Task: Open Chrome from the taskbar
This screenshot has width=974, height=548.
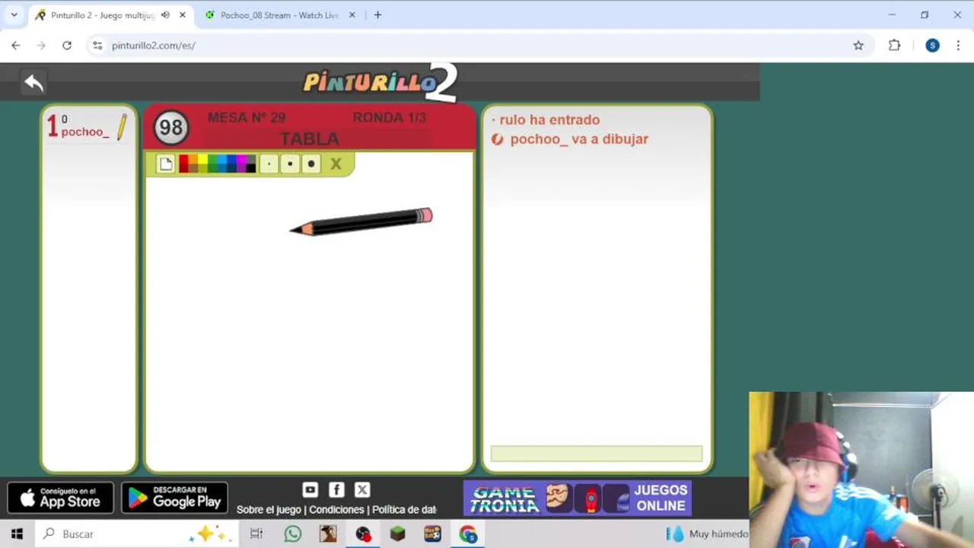Action: pos(468,534)
